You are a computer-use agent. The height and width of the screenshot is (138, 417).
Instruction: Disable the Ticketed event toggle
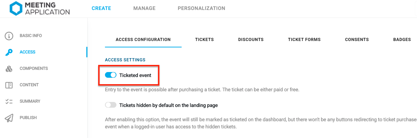pos(111,75)
